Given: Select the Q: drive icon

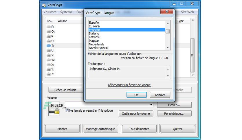Looking at the screenshot, I should coord(49,32).
